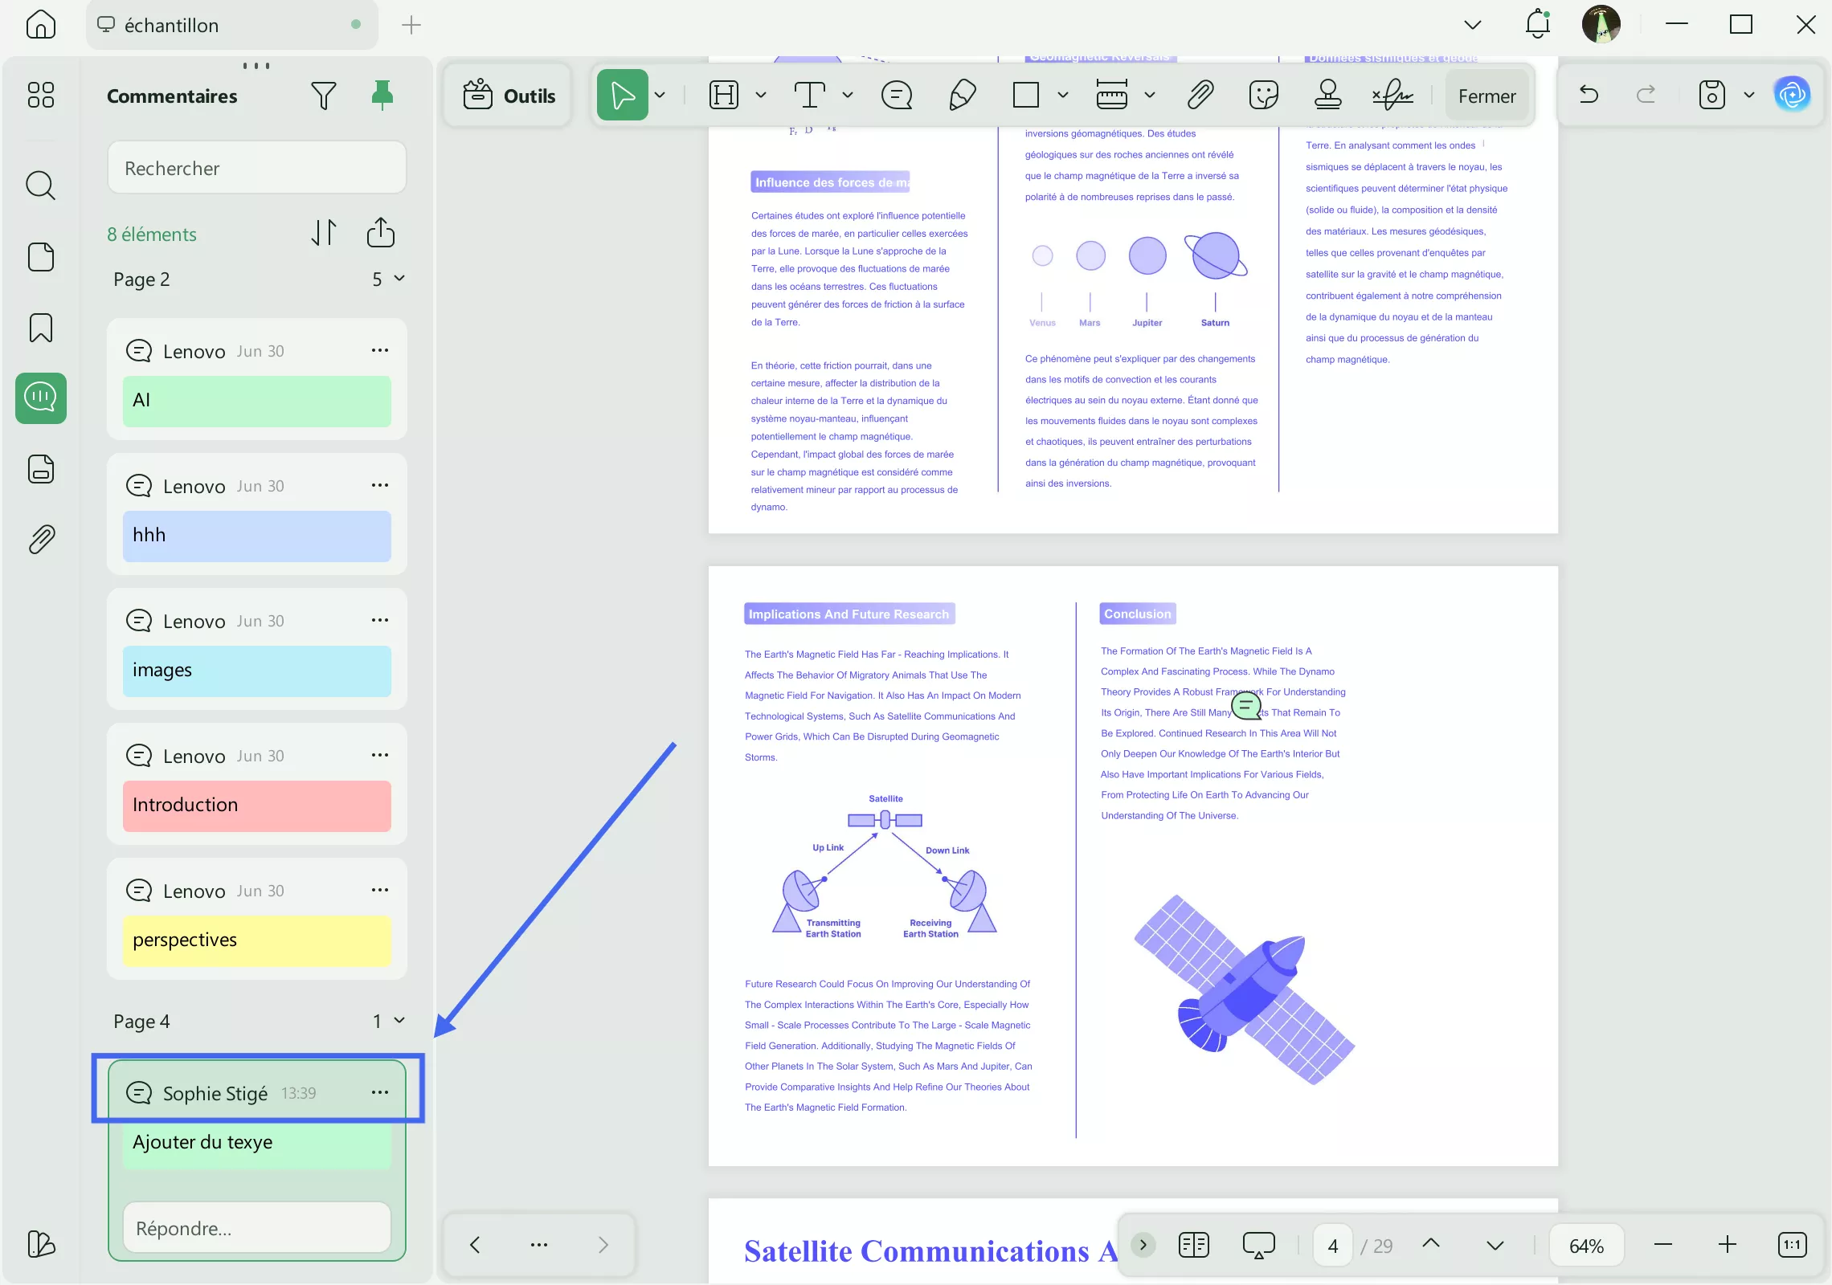Select the attachment paperclip tool in toolbar
This screenshot has width=1832, height=1285.
pos(1200,96)
